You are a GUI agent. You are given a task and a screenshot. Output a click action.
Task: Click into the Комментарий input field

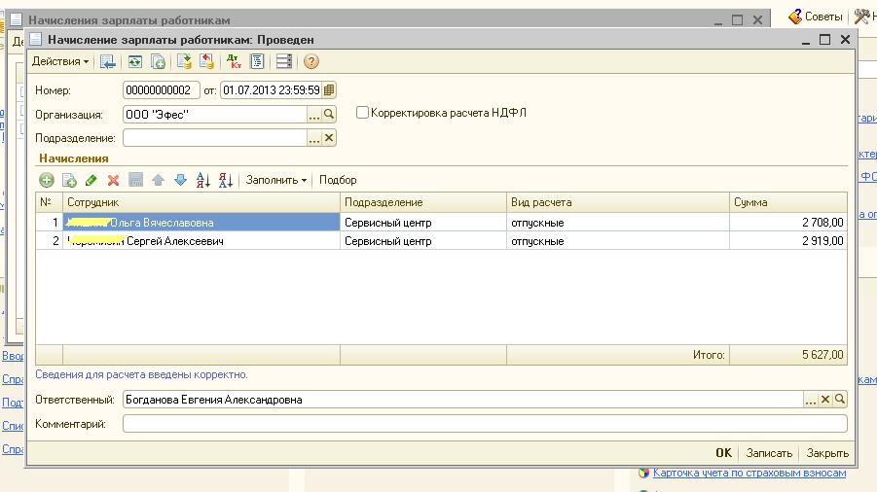pos(485,424)
